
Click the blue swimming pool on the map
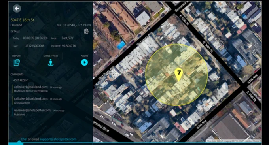[x=121, y=45]
